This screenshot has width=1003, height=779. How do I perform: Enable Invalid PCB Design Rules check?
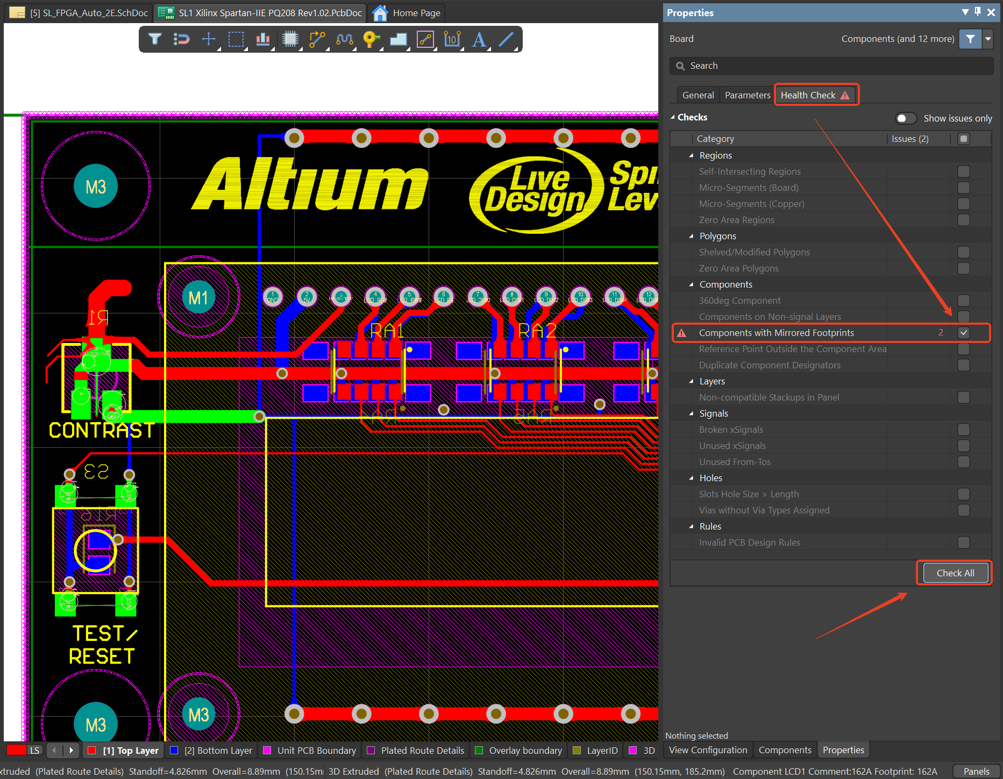pyautogui.click(x=964, y=542)
